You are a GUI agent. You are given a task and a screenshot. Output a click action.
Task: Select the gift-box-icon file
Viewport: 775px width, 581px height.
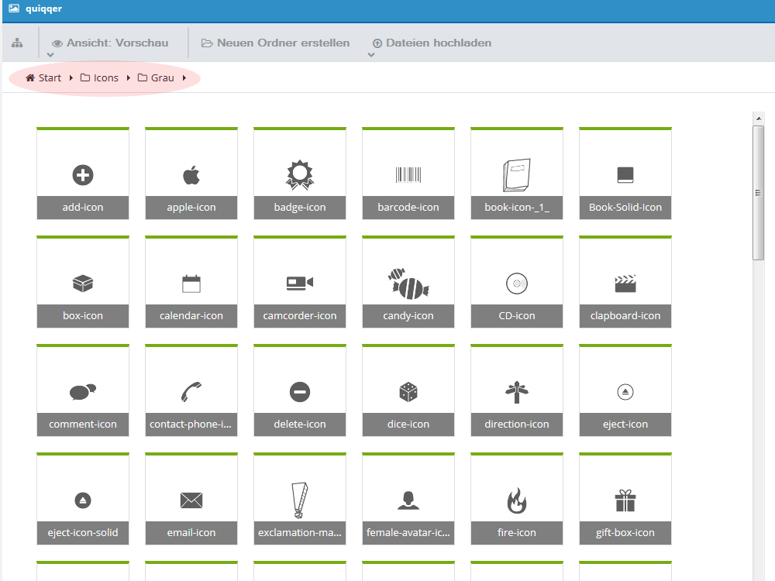click(x=625, y=498)
